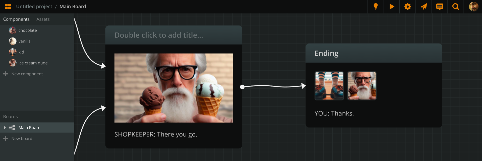
Task: Add a New component
Action: (x=27, y=74)
